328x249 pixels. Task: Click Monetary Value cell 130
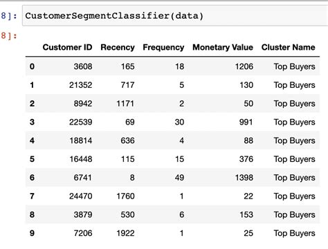coord(246,85)
